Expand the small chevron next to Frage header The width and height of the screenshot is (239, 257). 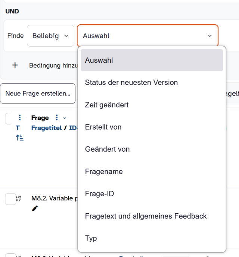[65, 118]
